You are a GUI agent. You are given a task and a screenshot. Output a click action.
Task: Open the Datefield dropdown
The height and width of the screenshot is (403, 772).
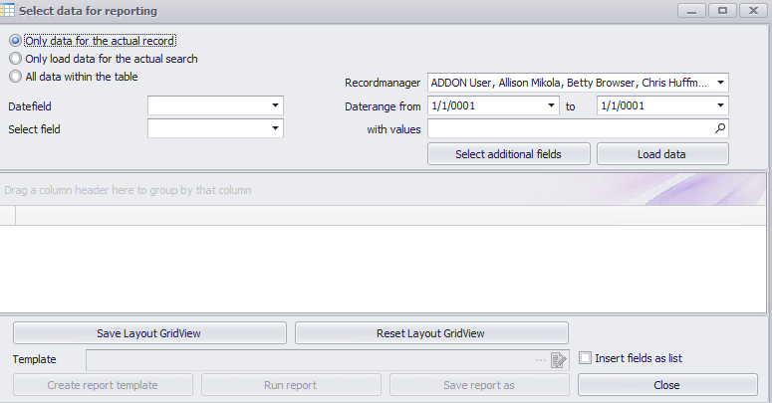[274, 105]
